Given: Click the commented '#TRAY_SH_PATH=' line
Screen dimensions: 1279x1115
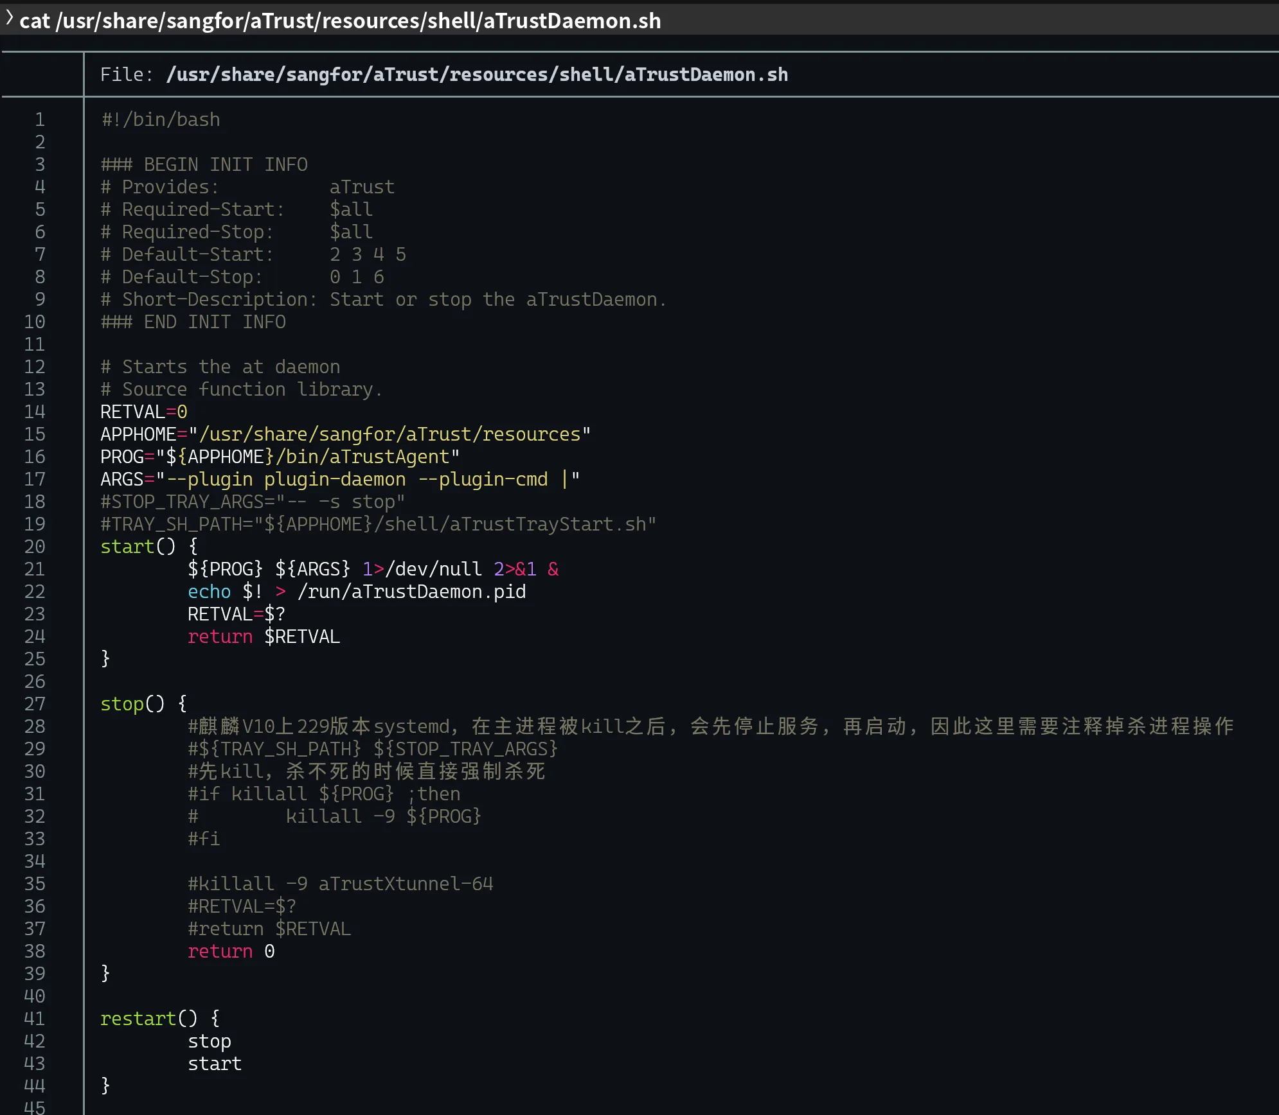Looking at the screenshot, I should [379, 524].
